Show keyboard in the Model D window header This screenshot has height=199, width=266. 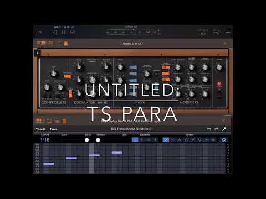point(41,43)
